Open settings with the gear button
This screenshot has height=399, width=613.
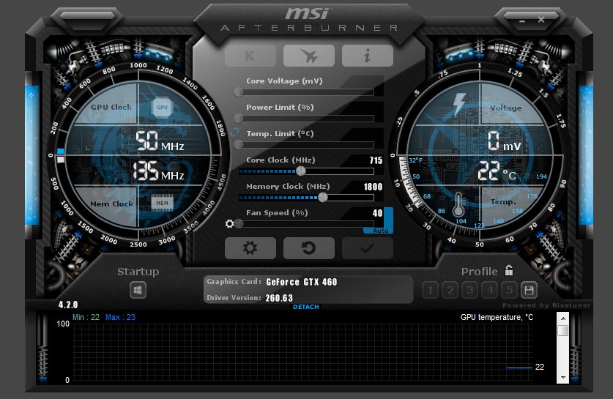(x=250, y=247)
